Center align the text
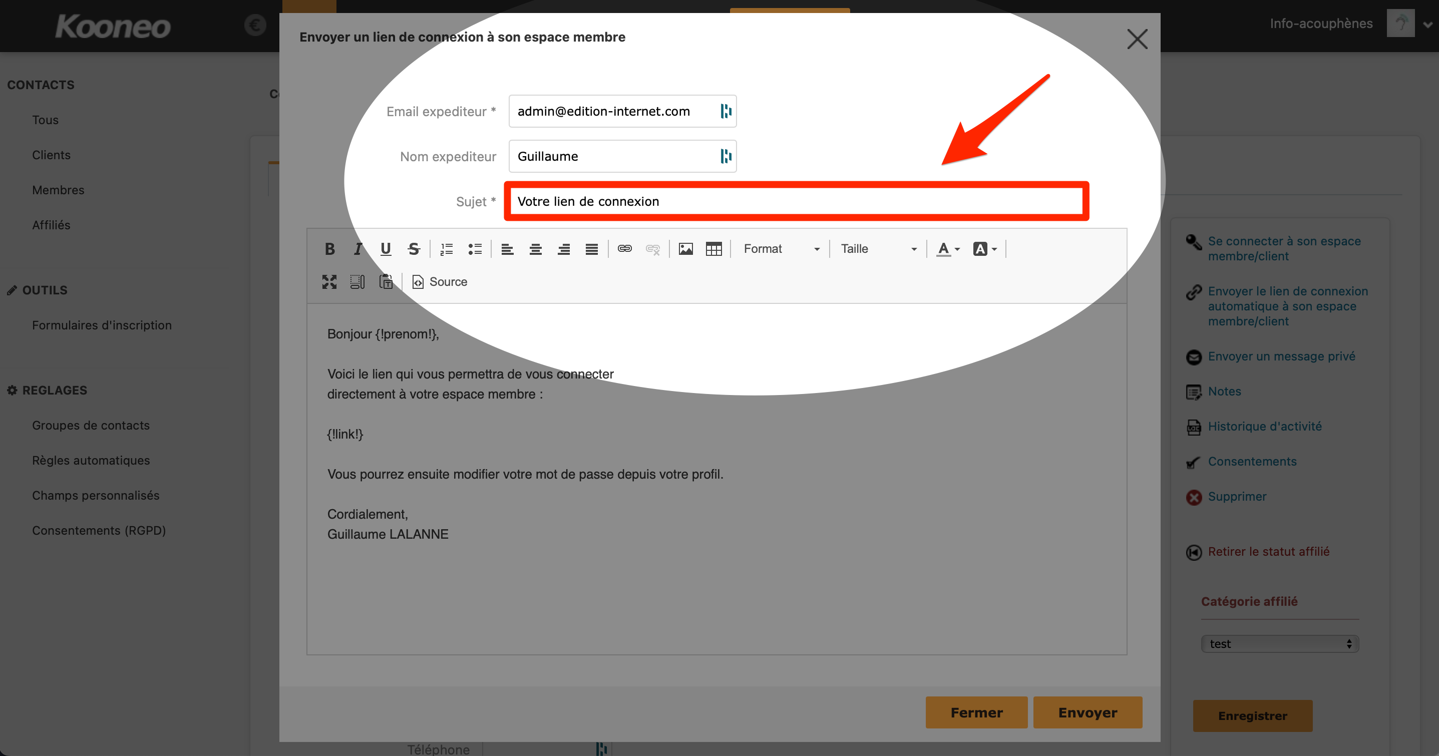 pyautogui.click(x=535, y=249)
